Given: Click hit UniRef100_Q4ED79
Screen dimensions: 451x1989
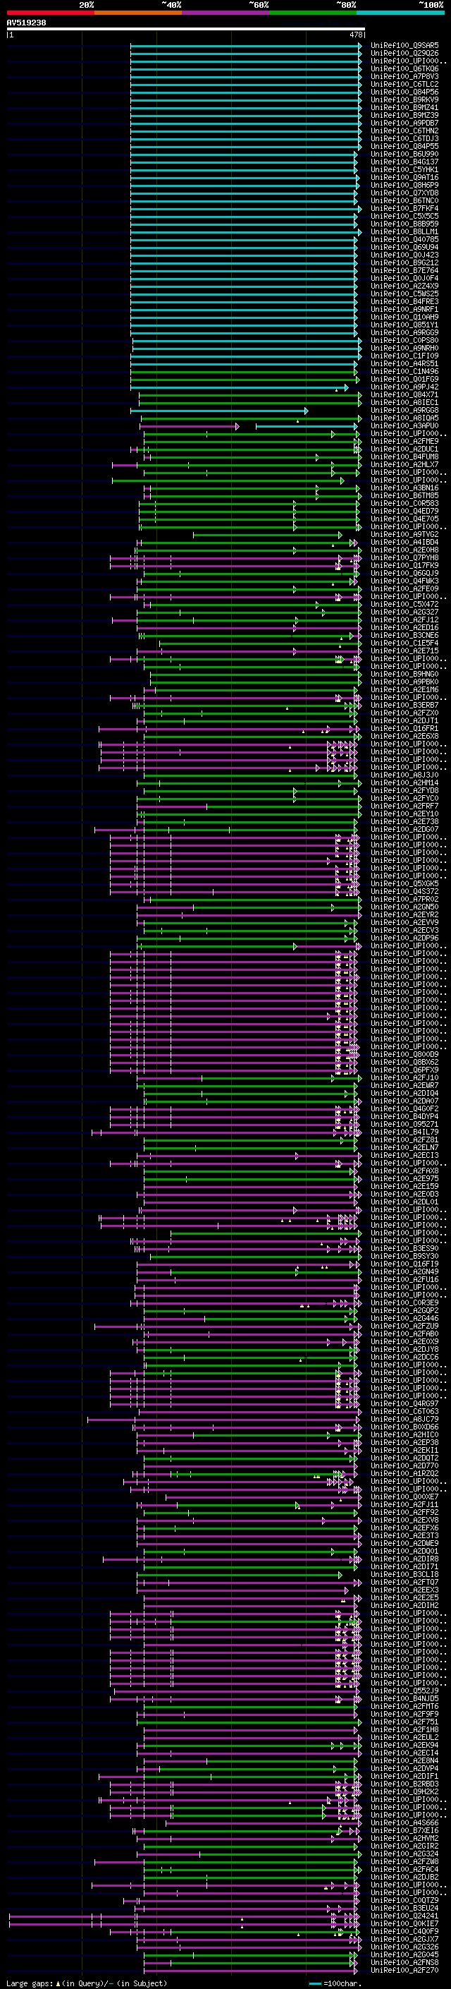Looking at the screenshot, I should coord(404,511).
